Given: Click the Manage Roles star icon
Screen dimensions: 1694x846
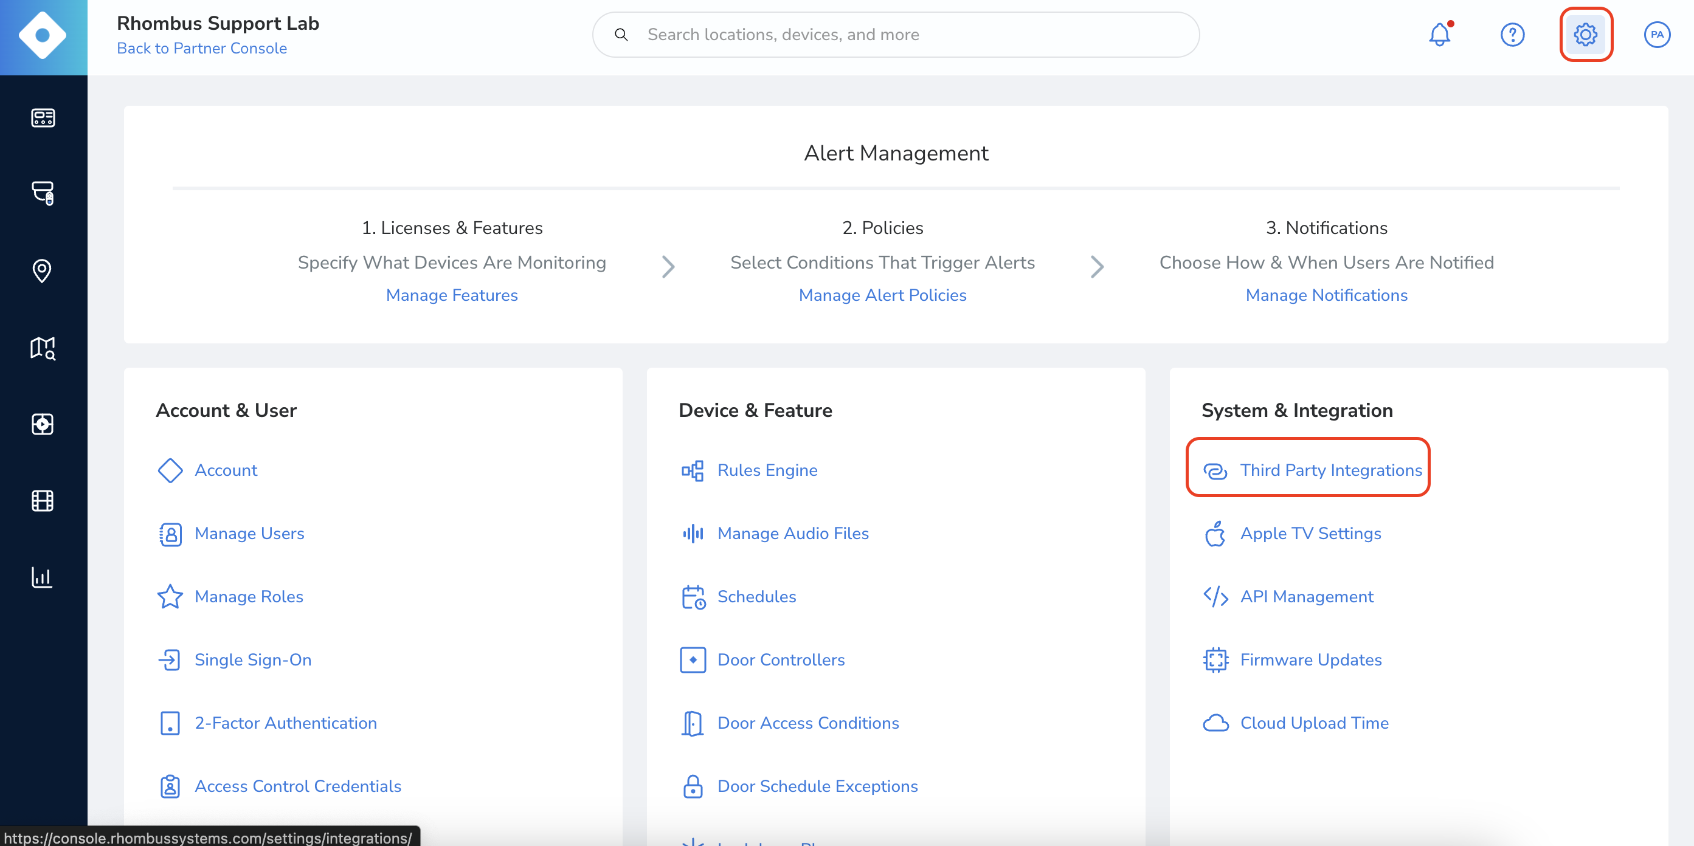Looking at the screenshot, I should click(x=170, y=597).
